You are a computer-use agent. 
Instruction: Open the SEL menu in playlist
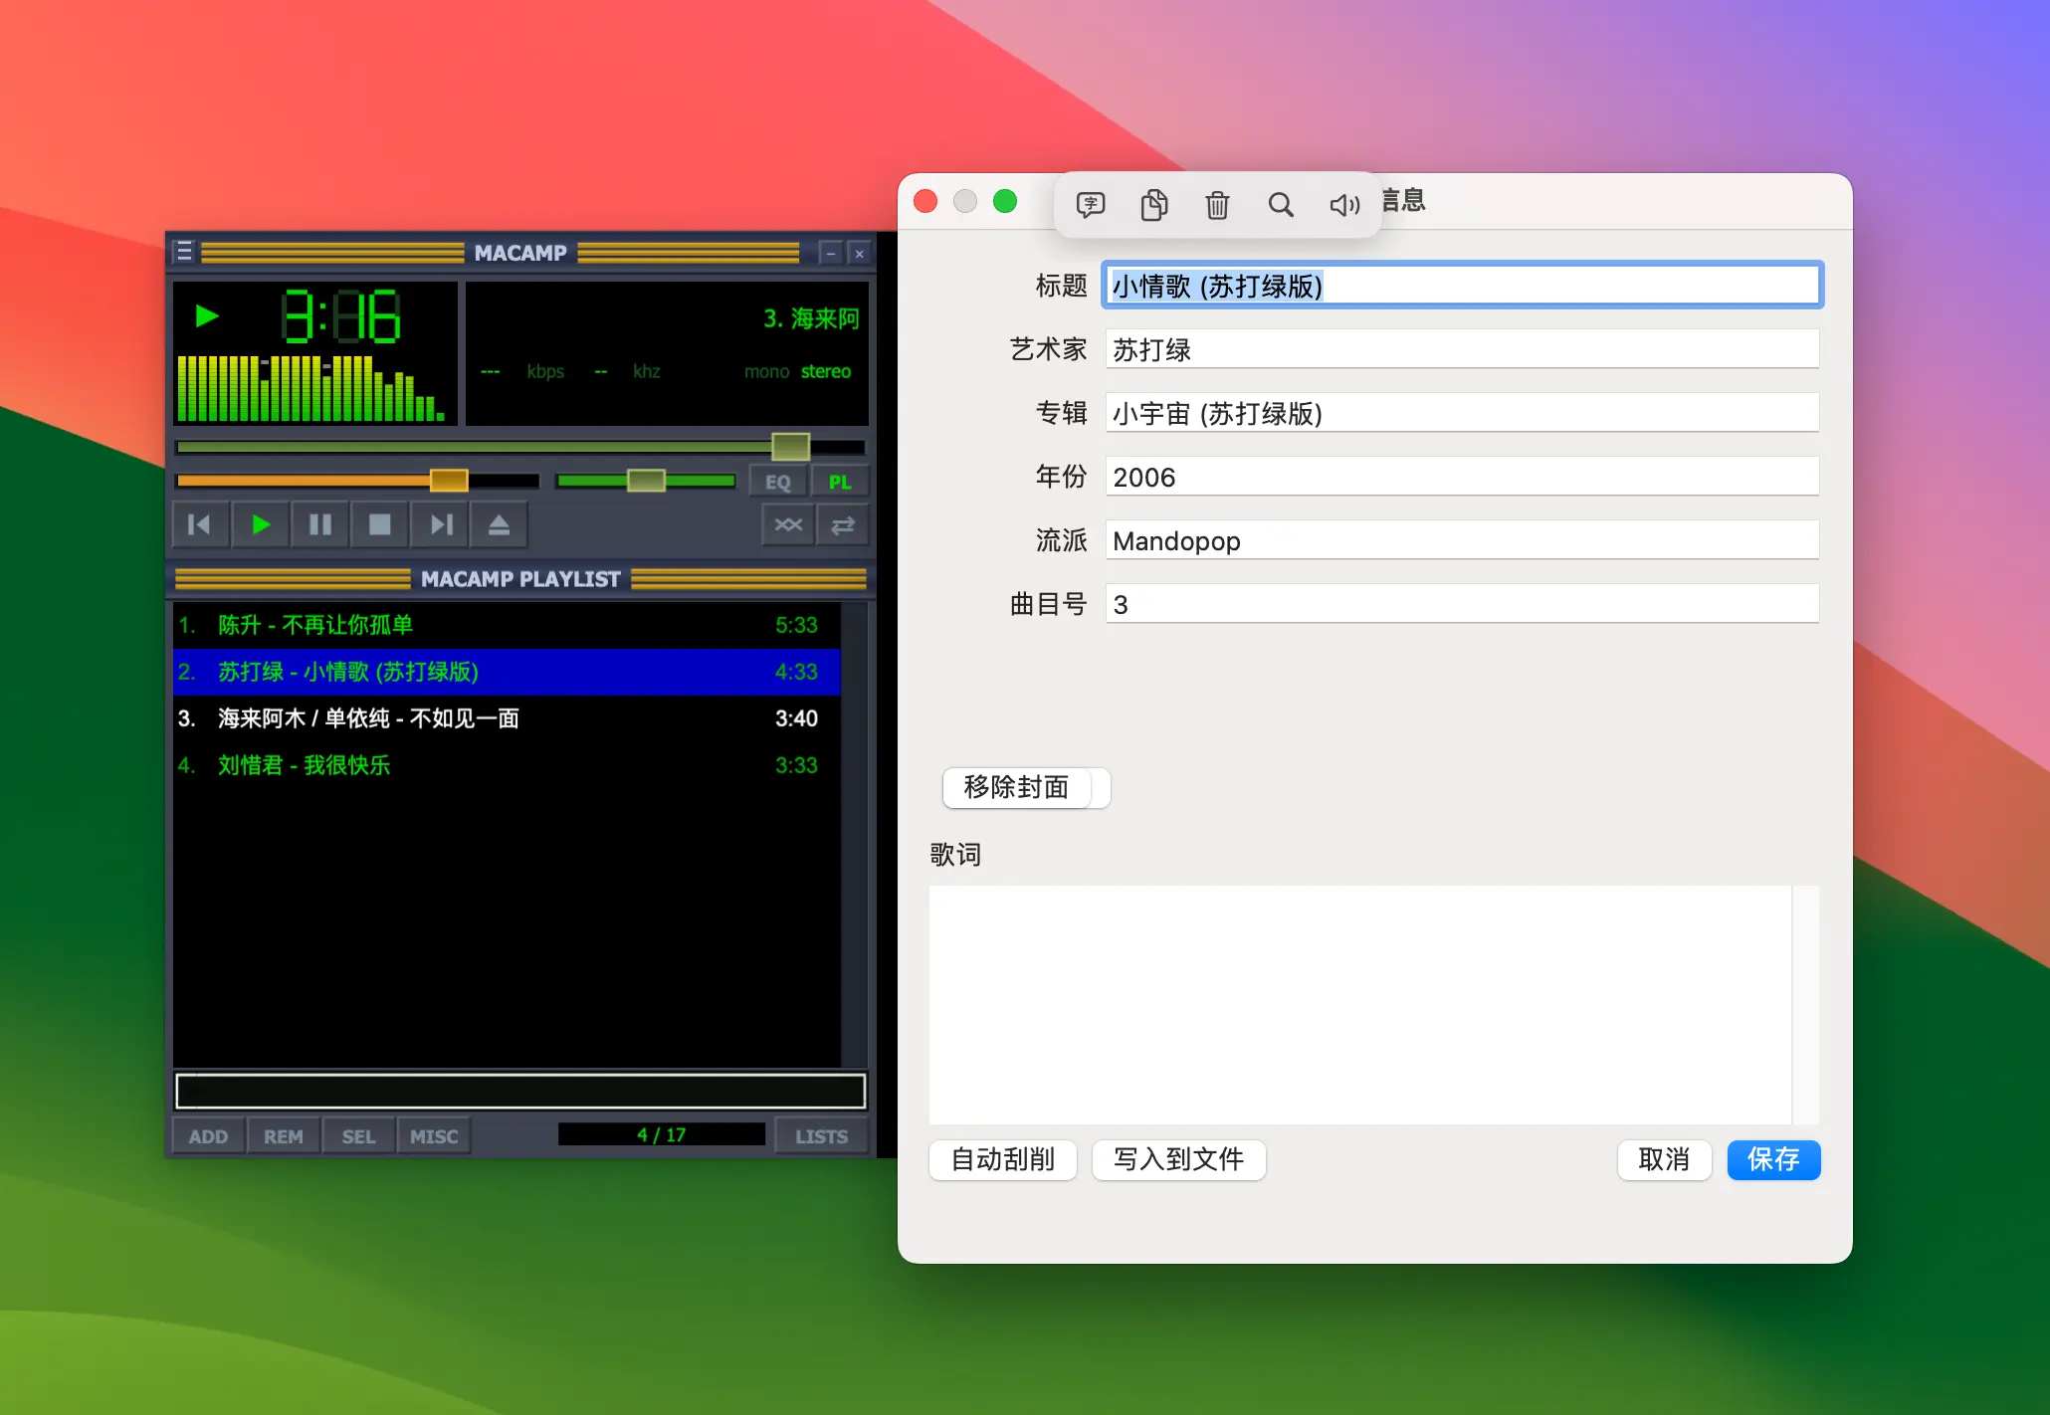(x=359, y=1136)
